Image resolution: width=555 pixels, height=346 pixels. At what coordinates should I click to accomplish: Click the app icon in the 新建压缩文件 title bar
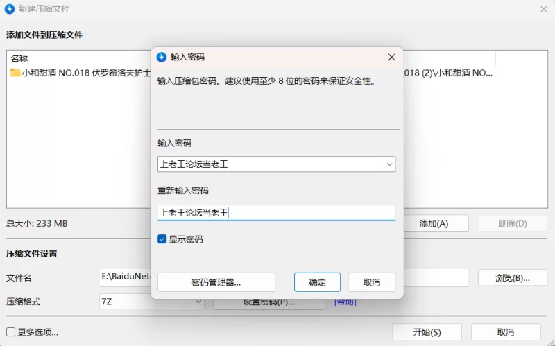10,9
